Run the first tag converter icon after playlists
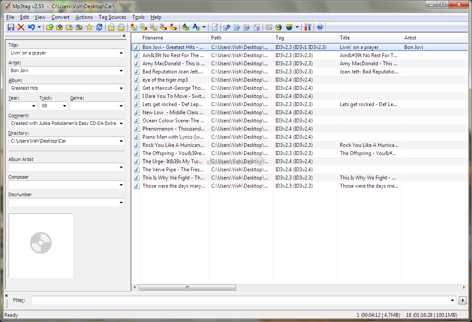 [133, 27]
